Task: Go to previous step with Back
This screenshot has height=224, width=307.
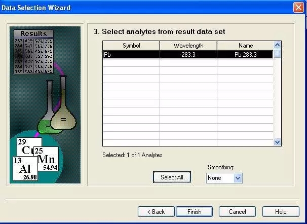Action: 156,212
